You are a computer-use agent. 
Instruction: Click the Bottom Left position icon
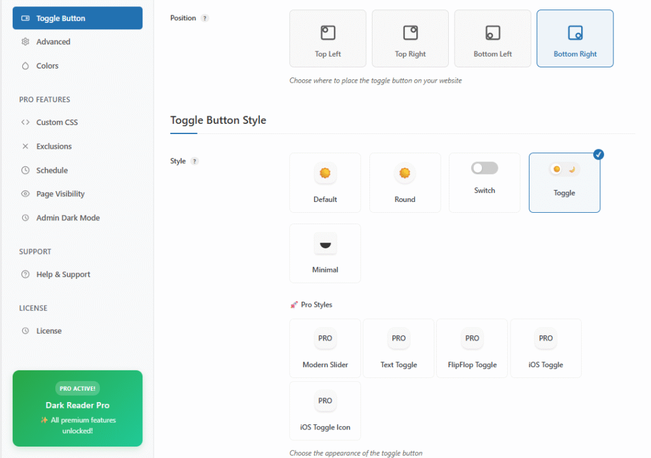(x=493, y=33)
